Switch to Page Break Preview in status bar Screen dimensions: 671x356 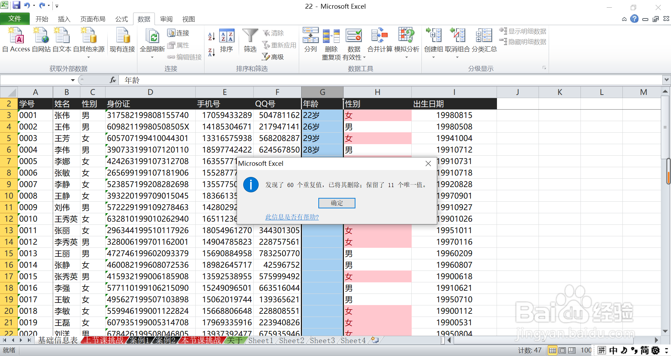pyautogui.click(x=572, y=350)
